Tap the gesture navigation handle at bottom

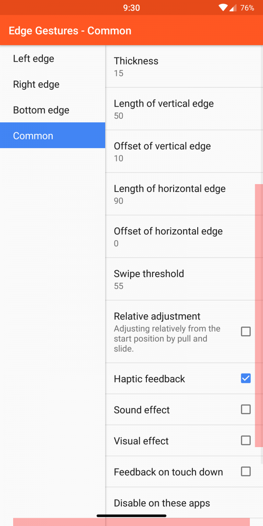point(131,515)
